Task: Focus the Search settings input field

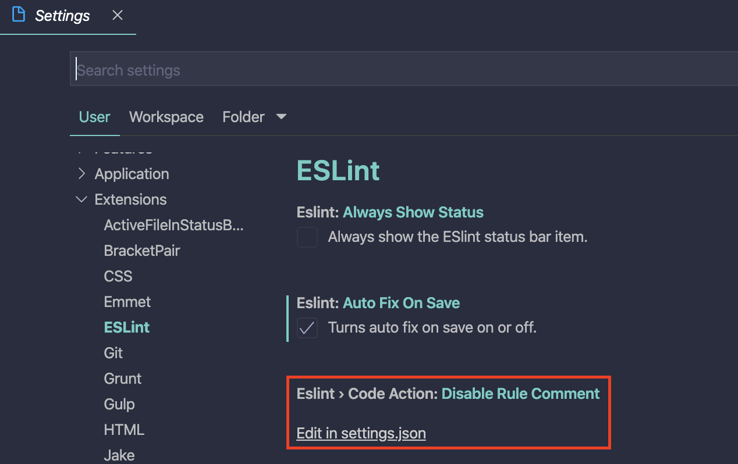Action: coord(404,70)
